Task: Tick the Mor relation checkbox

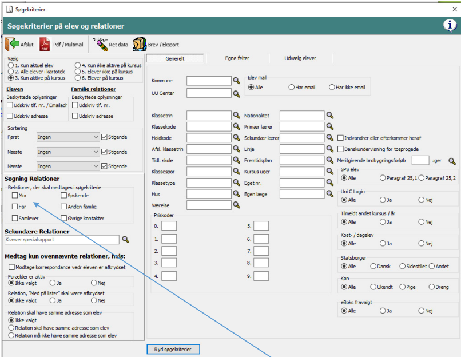Action: [15, 195]
